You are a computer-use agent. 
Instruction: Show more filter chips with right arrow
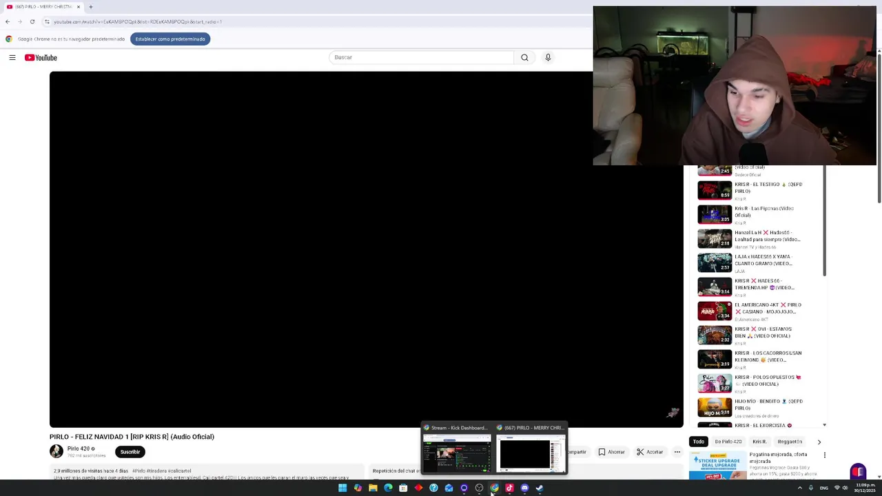819,442
